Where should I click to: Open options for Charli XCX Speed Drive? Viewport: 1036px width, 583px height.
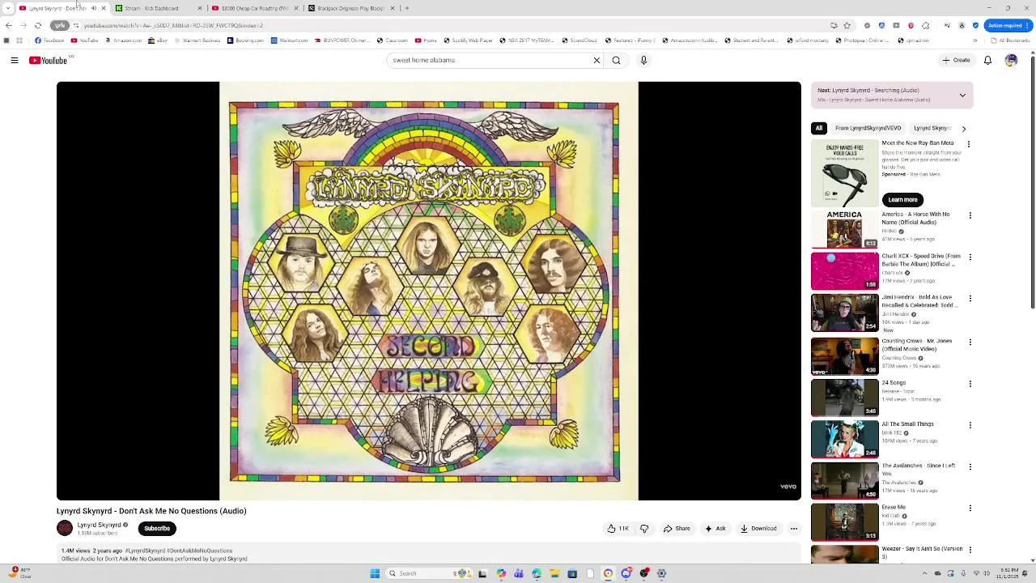(x=970, y=257)
